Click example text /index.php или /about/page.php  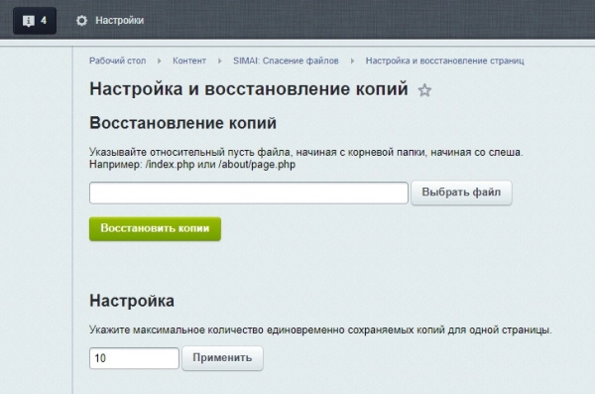pos(220,165)
